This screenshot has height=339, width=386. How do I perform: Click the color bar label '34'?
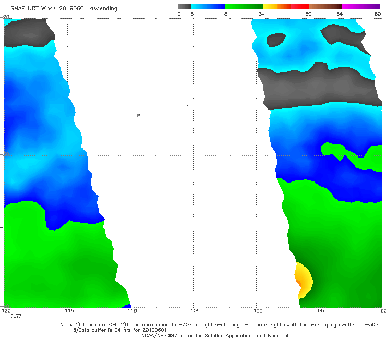point(261,14)
